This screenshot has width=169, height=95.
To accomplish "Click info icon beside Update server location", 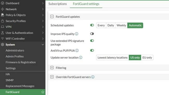I will click(x=81, y=57).
